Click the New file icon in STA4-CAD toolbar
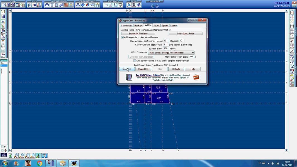Viewport: 297px width, 167px height. click(x=3, y=5)
